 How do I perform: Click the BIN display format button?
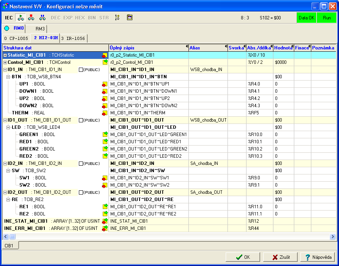(92, 18)
